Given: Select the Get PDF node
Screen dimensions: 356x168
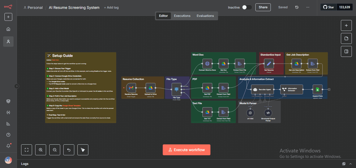Looking at the screenshot, I should click(207, 88).
